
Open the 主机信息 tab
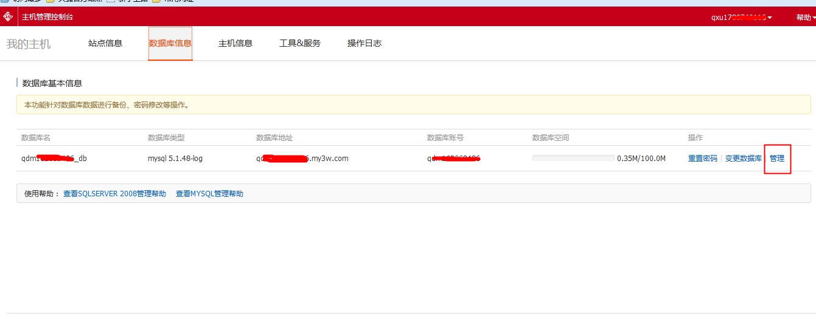235,43
